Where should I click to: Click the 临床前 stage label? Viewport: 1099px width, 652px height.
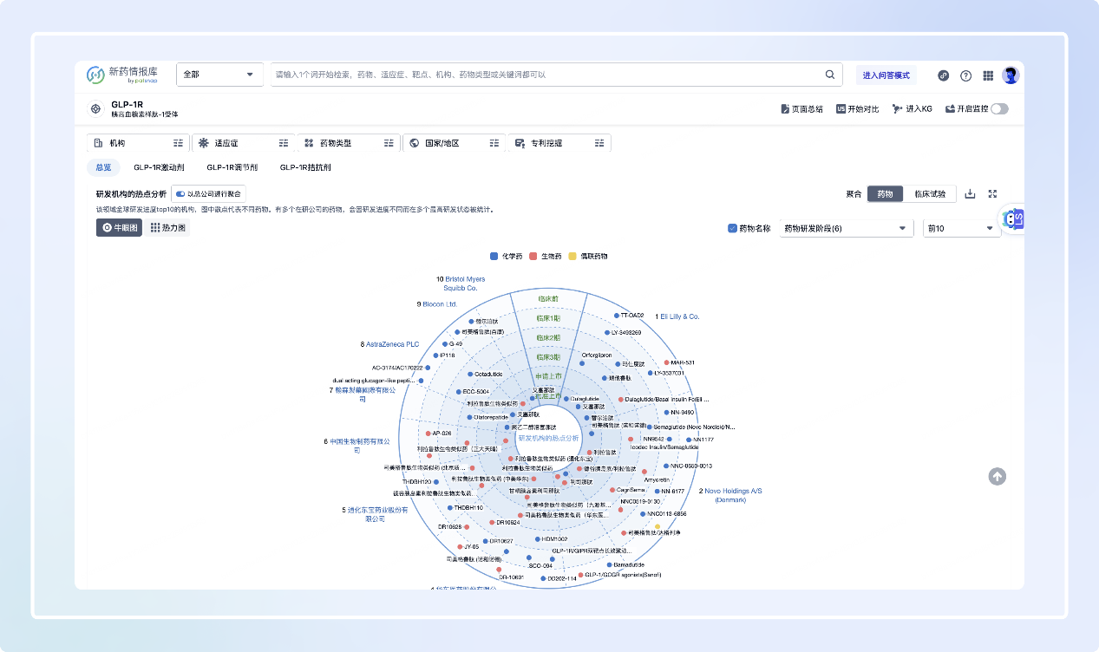coord(548,299)
